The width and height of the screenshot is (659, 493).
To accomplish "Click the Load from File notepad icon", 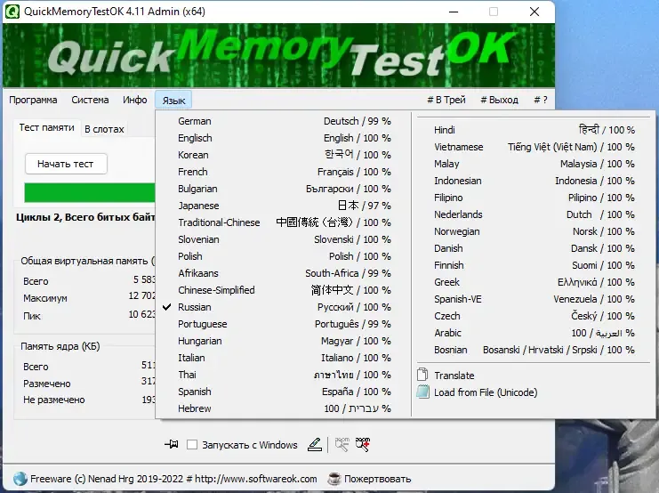I will (x=422, y=392).
